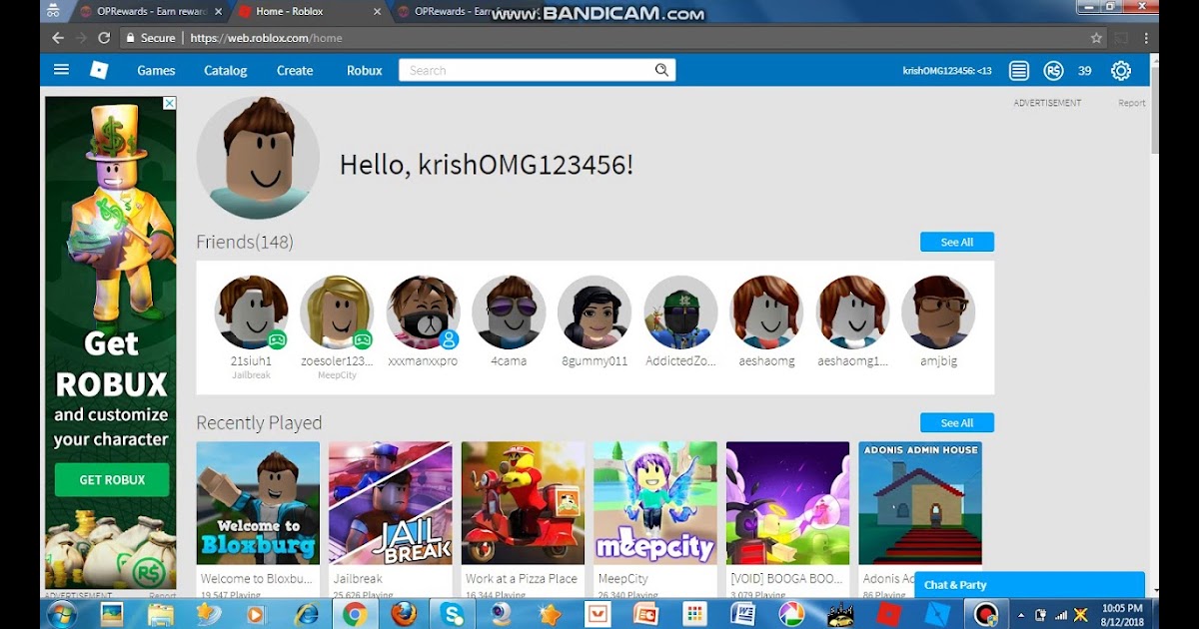This screenshot has height=629, width=1199.
Task: Open the Roblox settings gear
Action: pyautogui.click(x=1121, y=70)
